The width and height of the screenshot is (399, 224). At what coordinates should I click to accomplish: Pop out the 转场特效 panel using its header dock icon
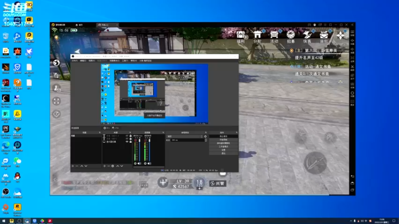[206, 132]
